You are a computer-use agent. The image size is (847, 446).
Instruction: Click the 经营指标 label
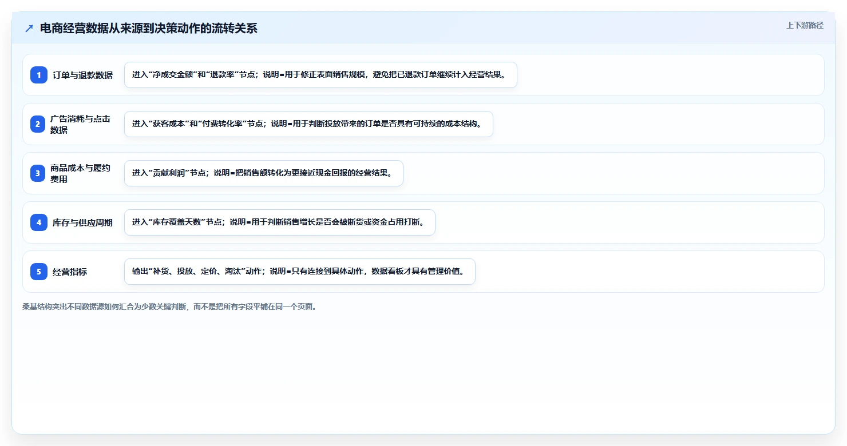coord(70,272)
